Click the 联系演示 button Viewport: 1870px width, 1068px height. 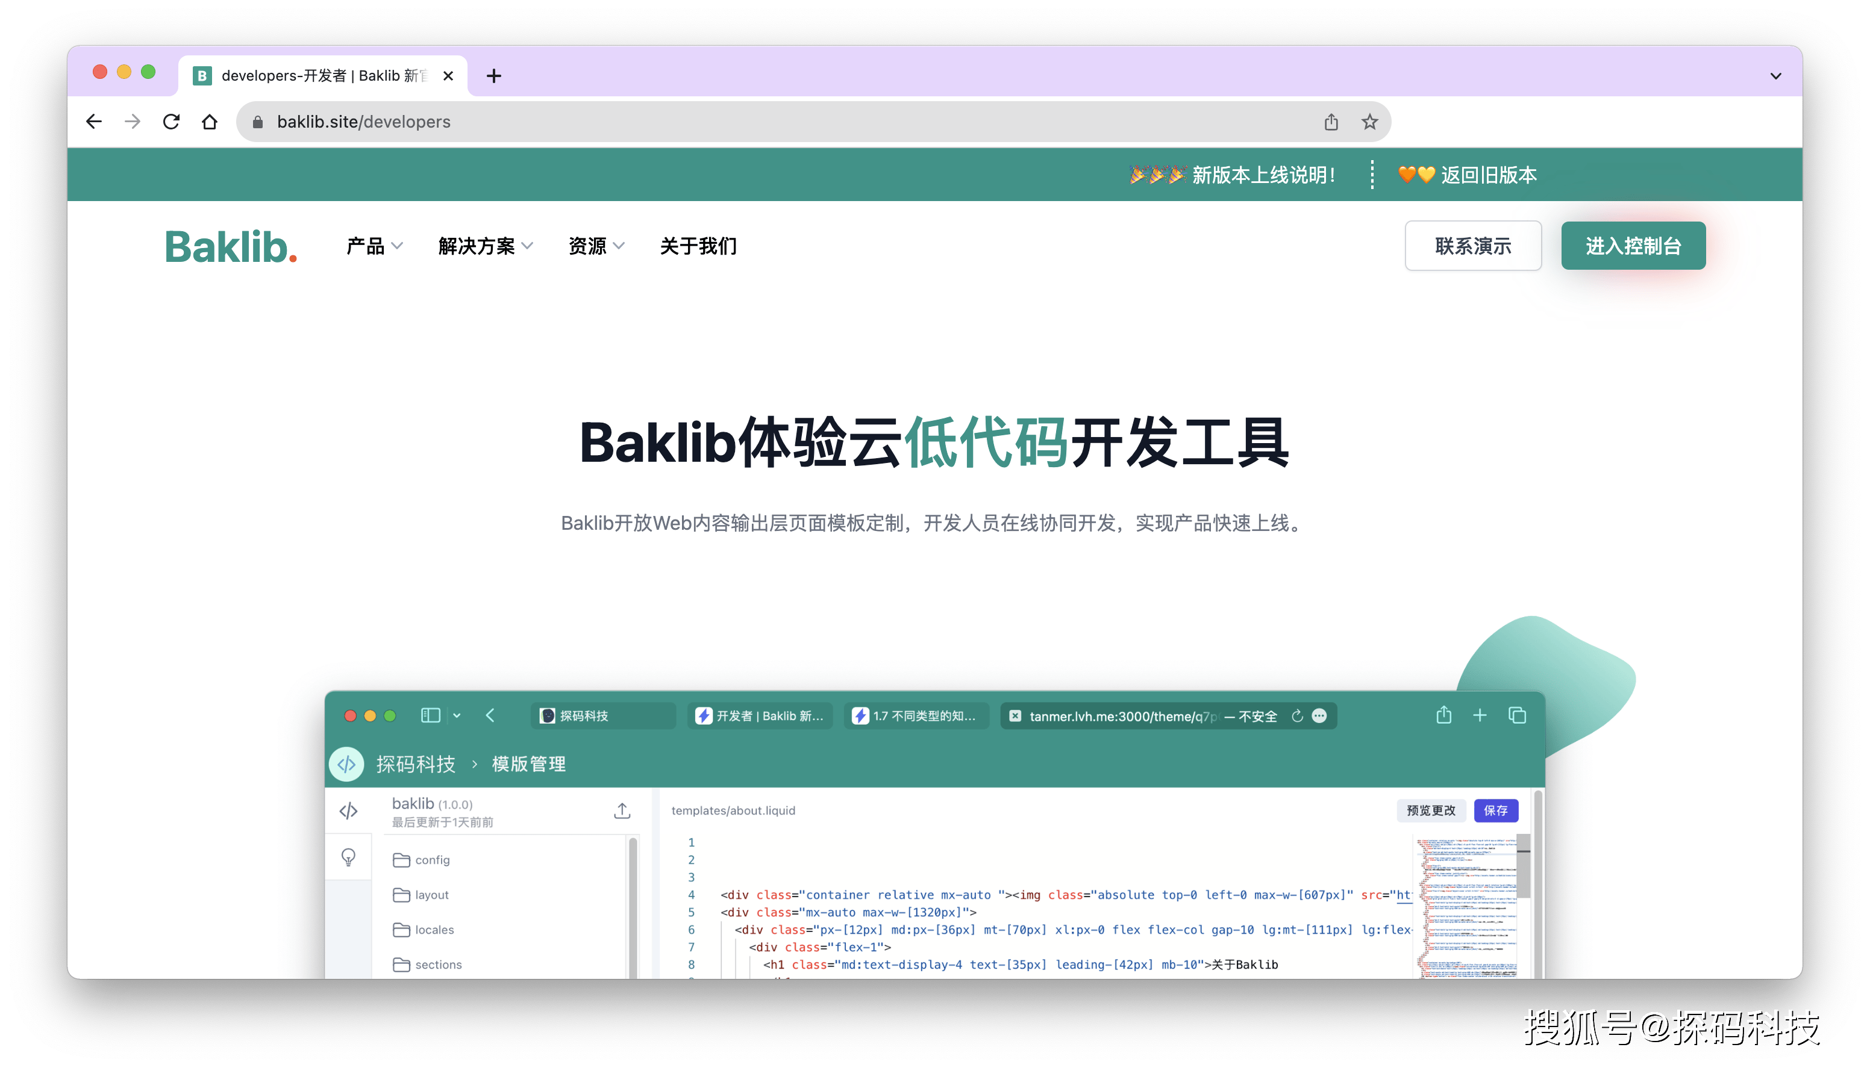pyautogui.click(x=1472, y=246)
